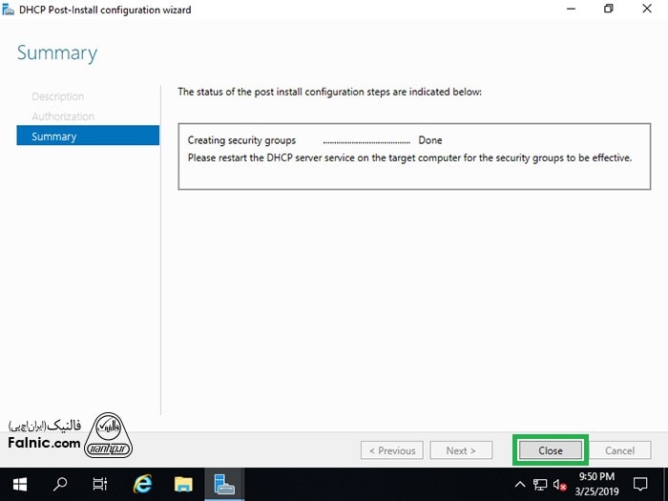668x501 pixels.
Task: Click the DHCP wizard title bar icon
Action: click(9, 10)
